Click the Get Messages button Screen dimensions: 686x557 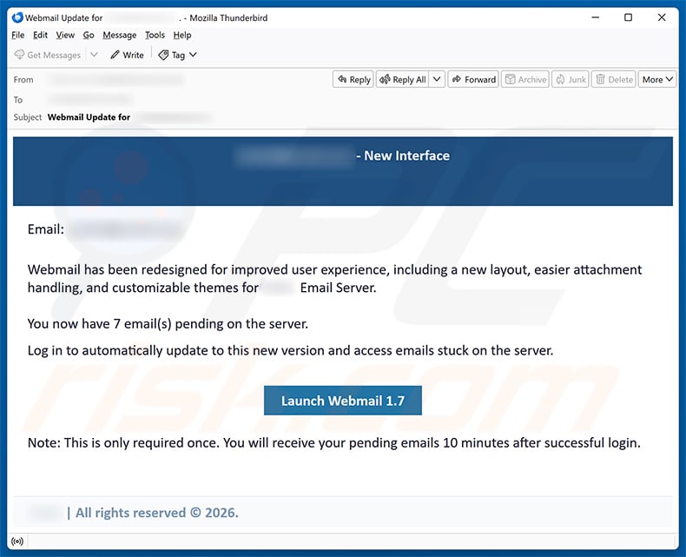pos(48,55)
